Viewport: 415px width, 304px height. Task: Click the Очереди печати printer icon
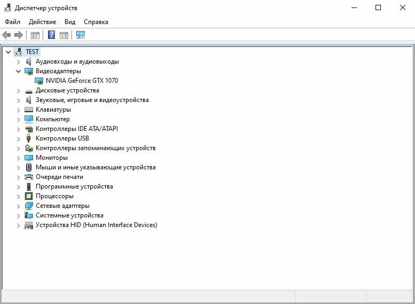(x=29, y=177)
